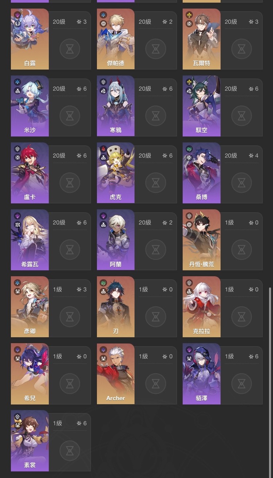Click the Quantum element icon on 希露瓦's card
Viewport: 273px width, 478px height.
[x=17, y=216]
